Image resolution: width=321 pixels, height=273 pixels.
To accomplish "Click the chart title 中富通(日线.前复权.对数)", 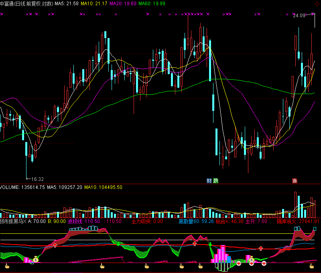I will tap(26, 4).
